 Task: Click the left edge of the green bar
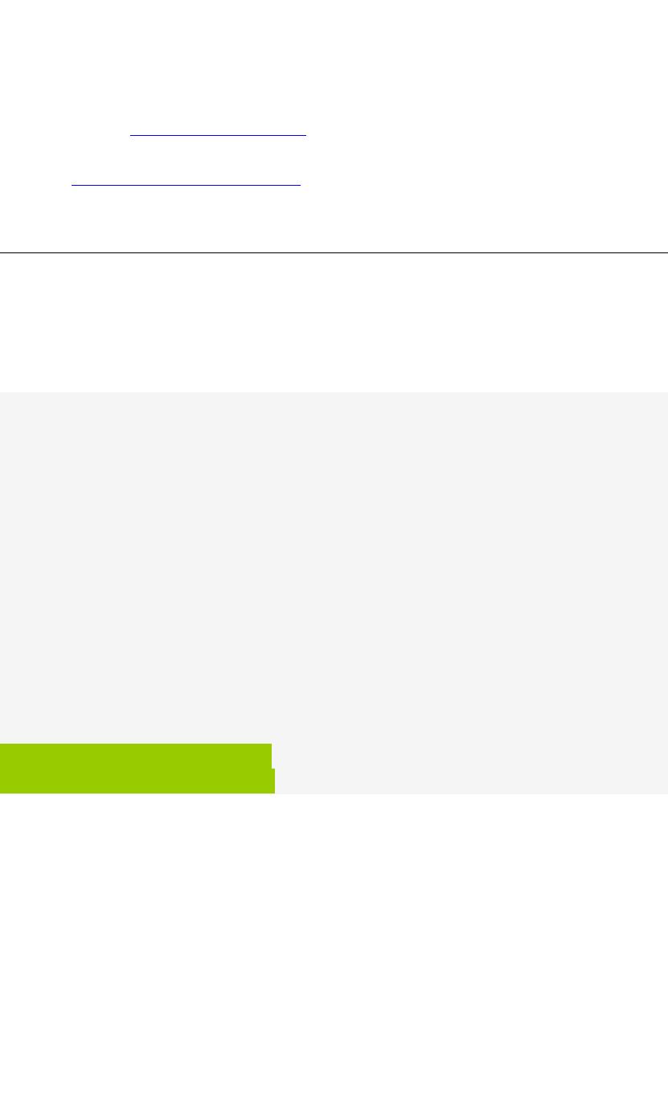(x=3, y=769)
